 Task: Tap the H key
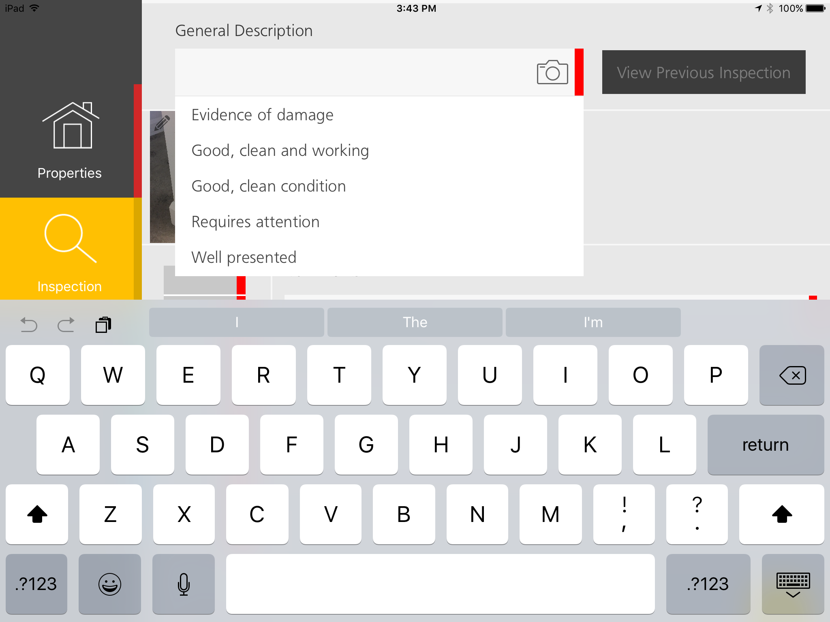[x=441, y=445]
